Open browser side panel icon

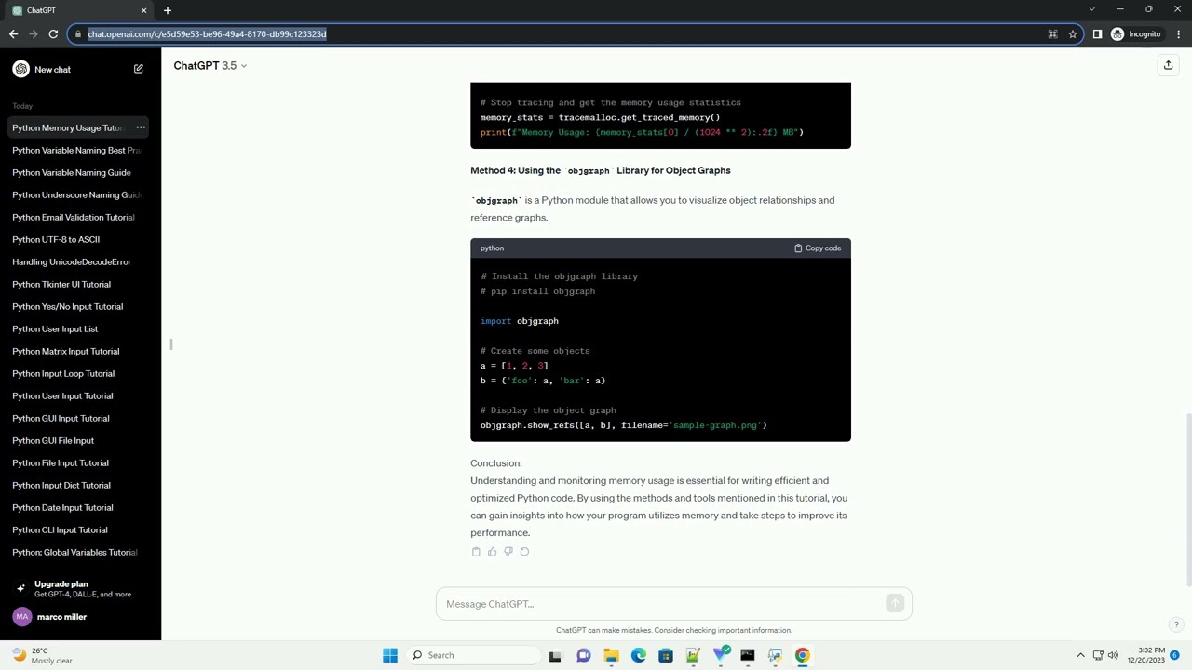(x=1097, y=34)
